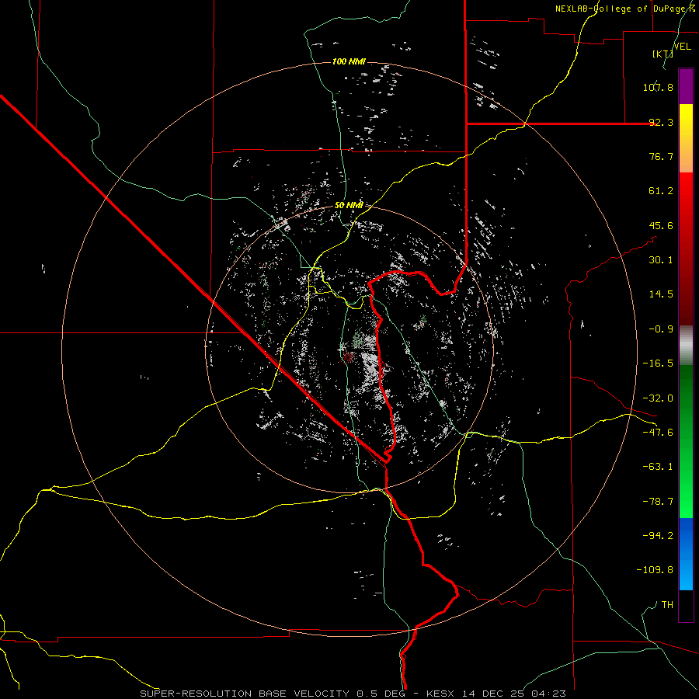The width and height of the screenshot is (699, 699).
Task: Click the 45.6 scale value
Action: (x=661, y=225)
